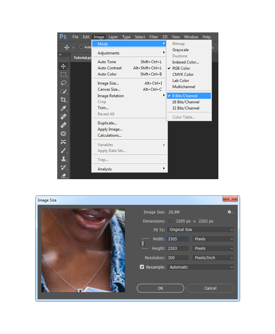
Task: Expand the Adjustments submenu
Action: [129, 53]
